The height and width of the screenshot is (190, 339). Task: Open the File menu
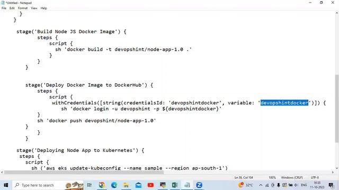[4, 8]
